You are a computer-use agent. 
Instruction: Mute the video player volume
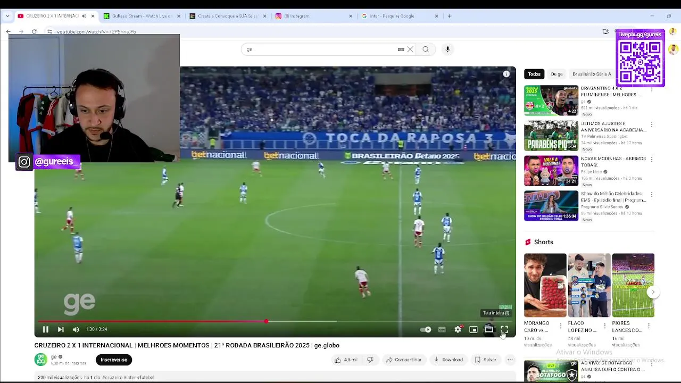pyautogui.click(x=76, y=329)
